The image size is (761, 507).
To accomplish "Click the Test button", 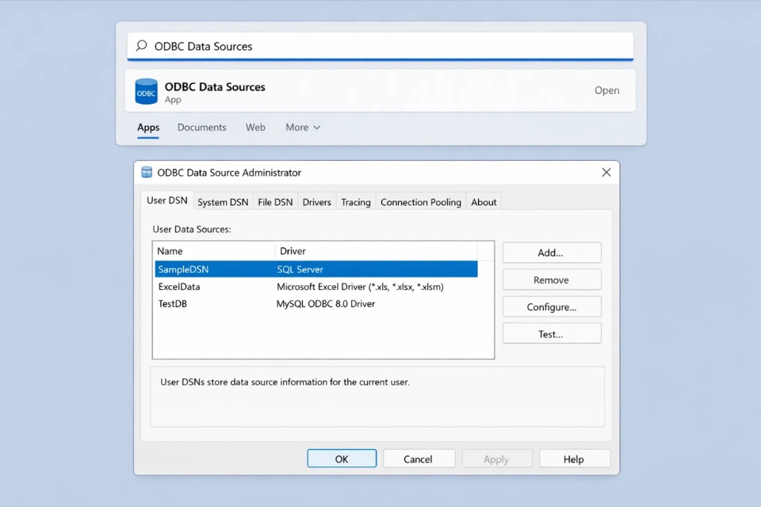I will [551, 333].
